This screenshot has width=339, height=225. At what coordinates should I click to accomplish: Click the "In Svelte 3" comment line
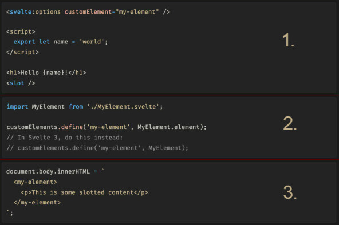pyautogui.click(x=65, y=138)
